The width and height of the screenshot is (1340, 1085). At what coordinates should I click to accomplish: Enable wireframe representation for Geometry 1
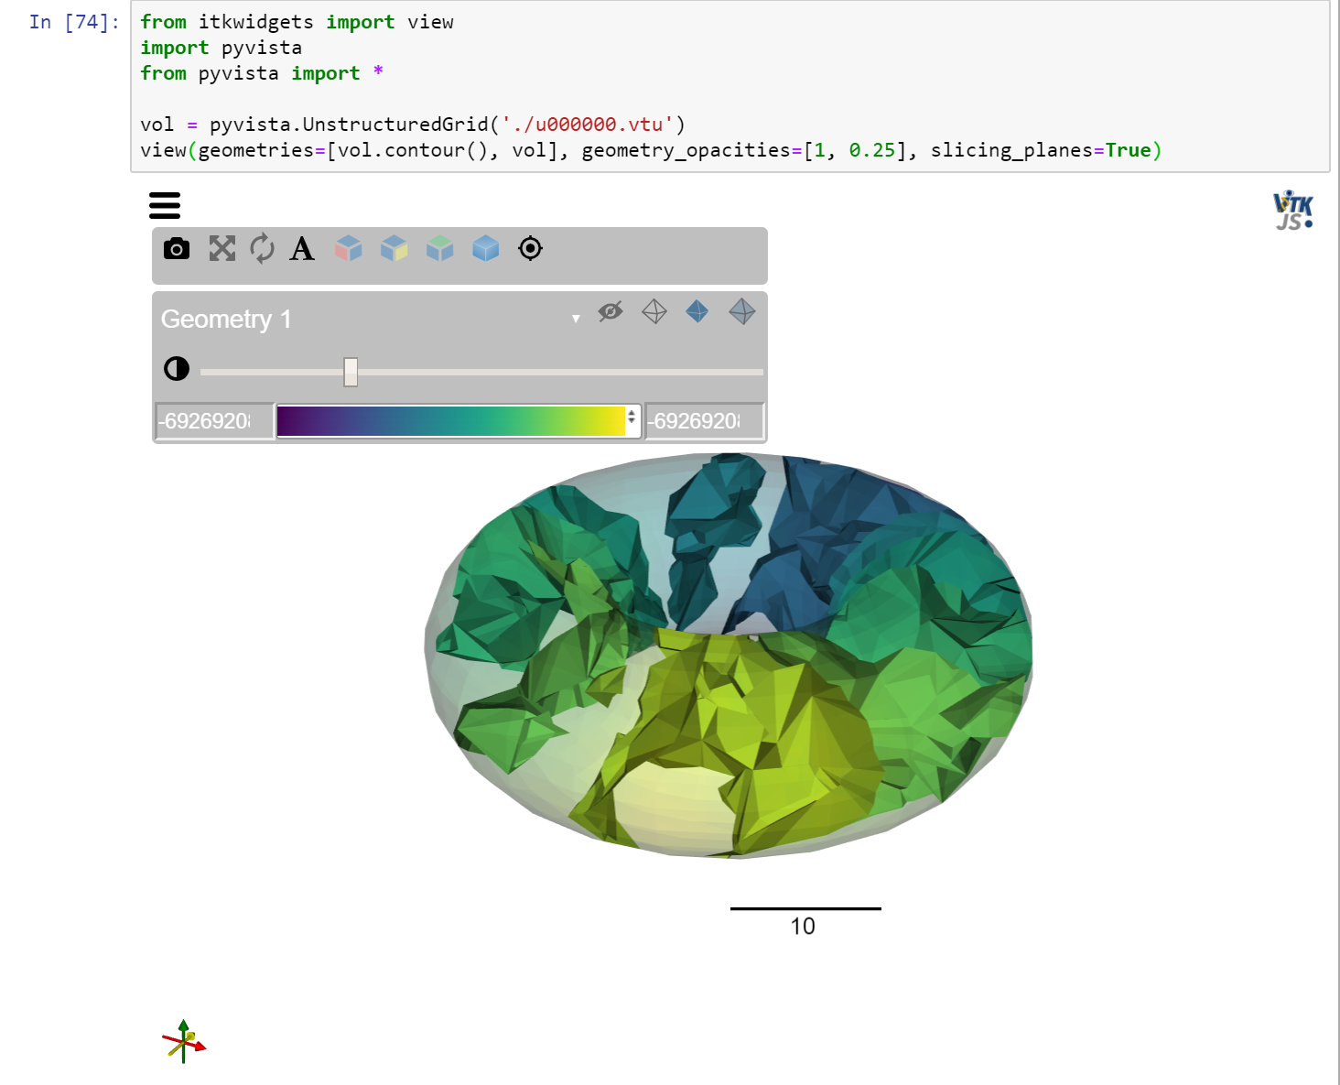coord(654,311)
